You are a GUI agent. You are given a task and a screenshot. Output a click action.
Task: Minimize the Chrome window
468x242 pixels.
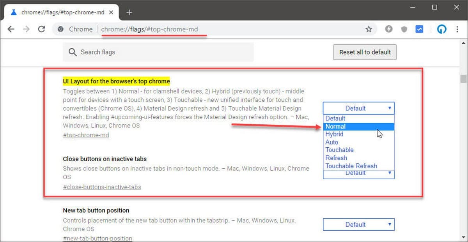[413, 7]
